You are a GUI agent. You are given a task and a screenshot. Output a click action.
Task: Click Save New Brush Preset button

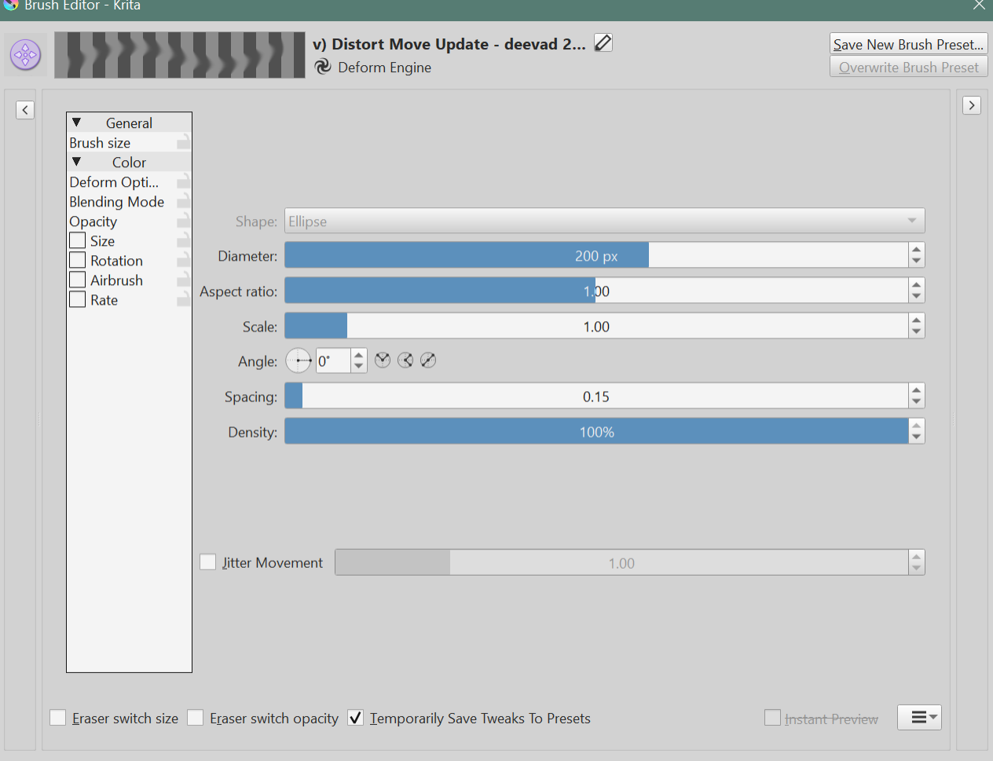[908, 44]
